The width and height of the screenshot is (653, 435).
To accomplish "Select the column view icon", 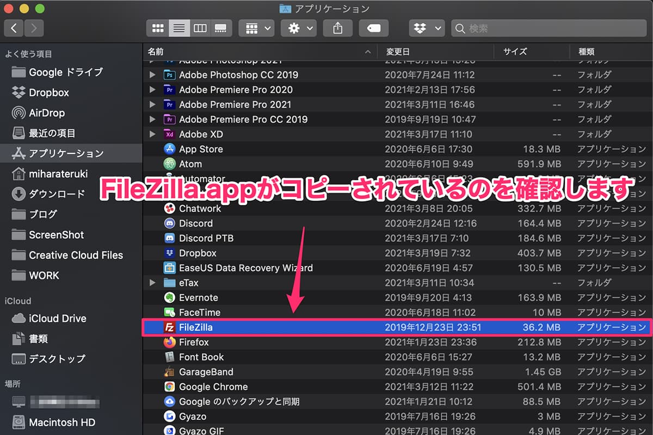I will [200, 28].
